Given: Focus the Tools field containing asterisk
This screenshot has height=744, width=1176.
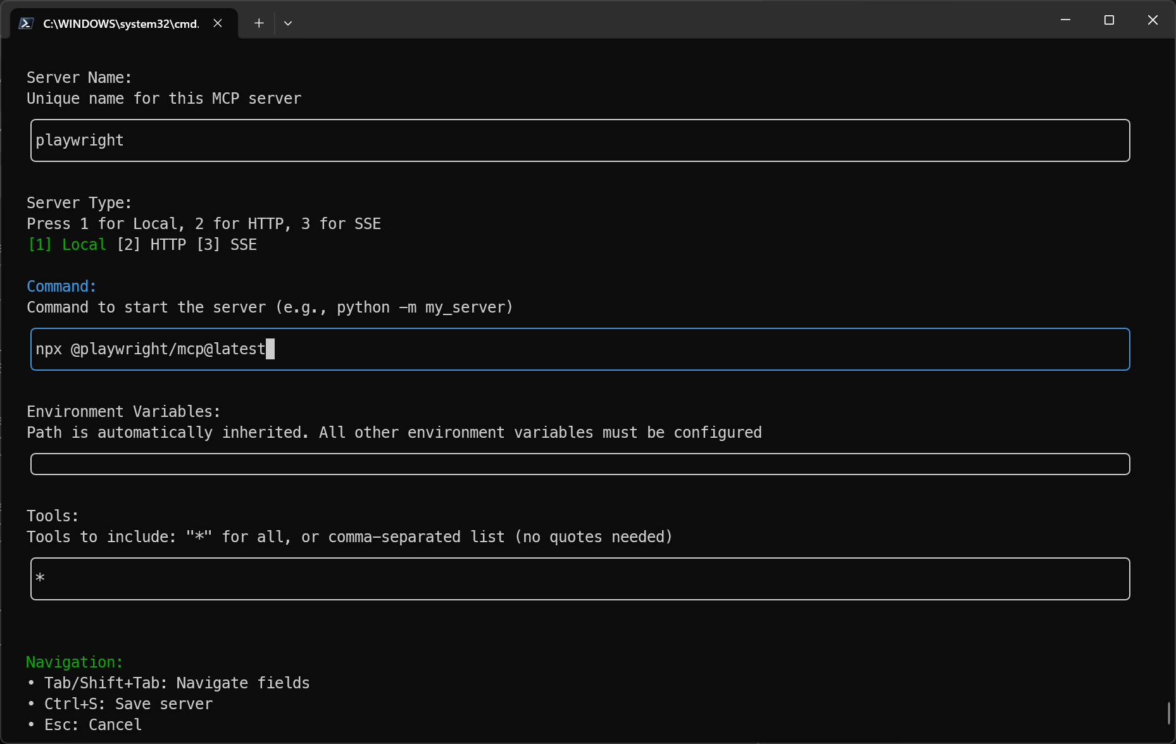Looking at the screenshot, I should [x=580, y=579].
